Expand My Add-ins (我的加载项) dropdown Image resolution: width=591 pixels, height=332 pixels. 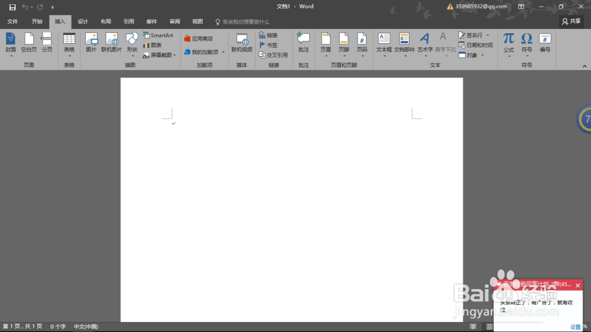coord(223,53)
